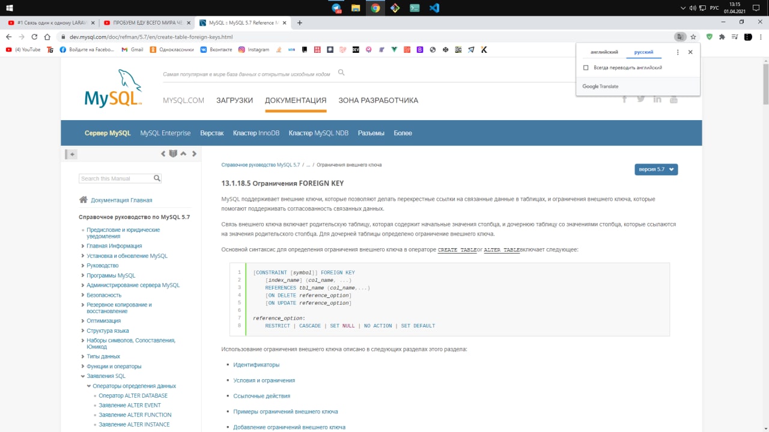Viewport: 769px width, 432px height.
Task: Click the browser address bar URL
Action: tap(151, 37)
